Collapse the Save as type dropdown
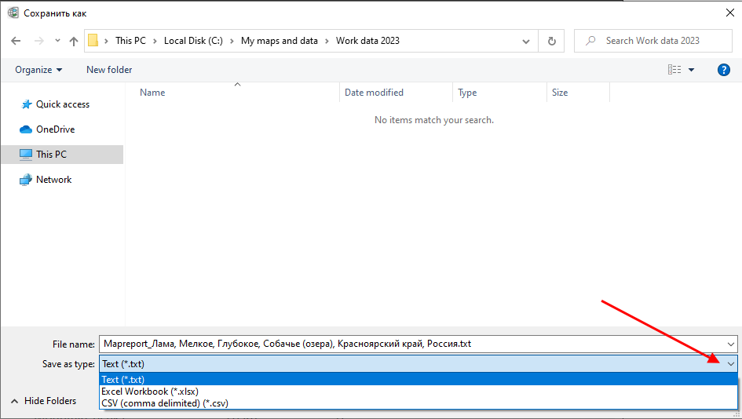Image resolution: width=742 pixels, height=419 pixels. pyautogui.click(x=731, y=364)
